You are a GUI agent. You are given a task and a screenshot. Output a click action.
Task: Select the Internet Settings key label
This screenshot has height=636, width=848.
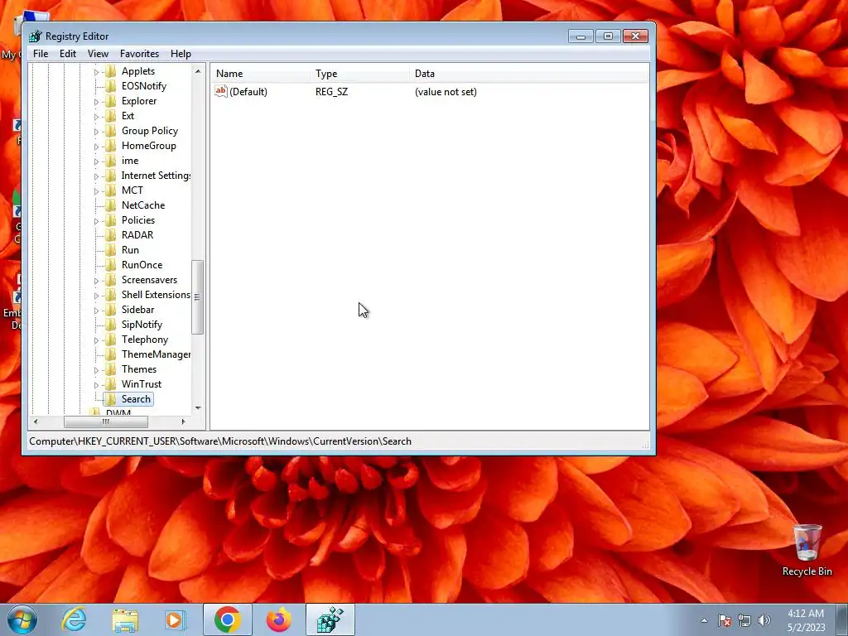tap(156, 176)
